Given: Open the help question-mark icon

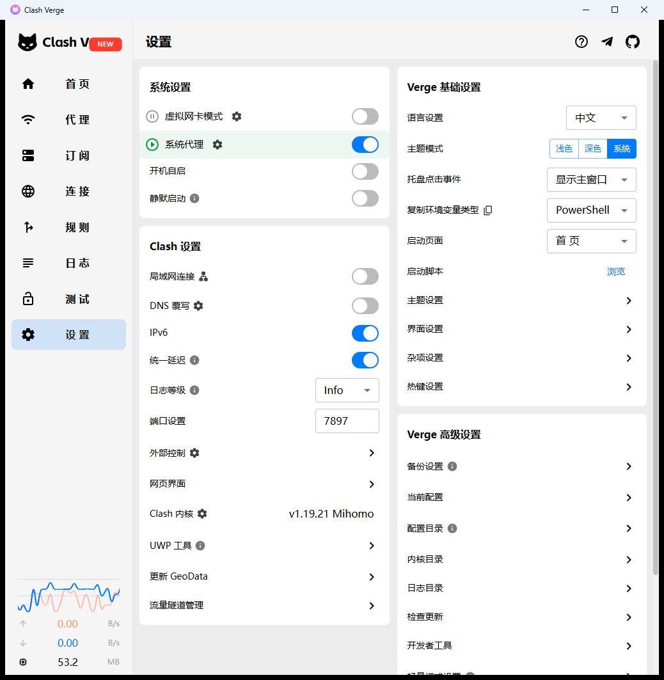Looking at the screenshot, I should (581, 42).
